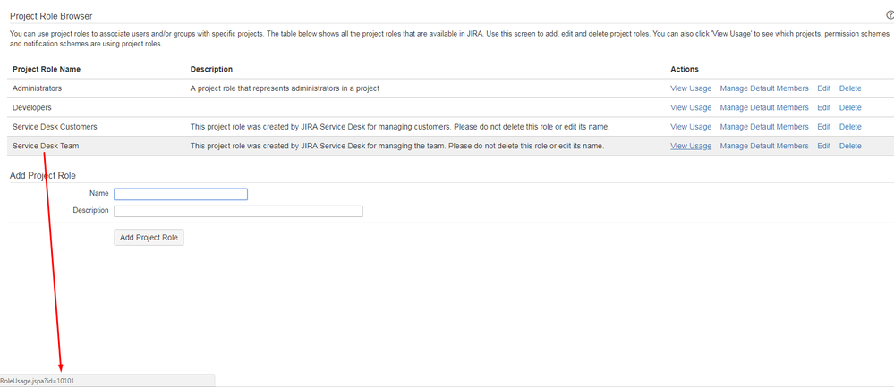View Usage for Developers role
The image size is (894, 387).
click(x=691, y=107)
